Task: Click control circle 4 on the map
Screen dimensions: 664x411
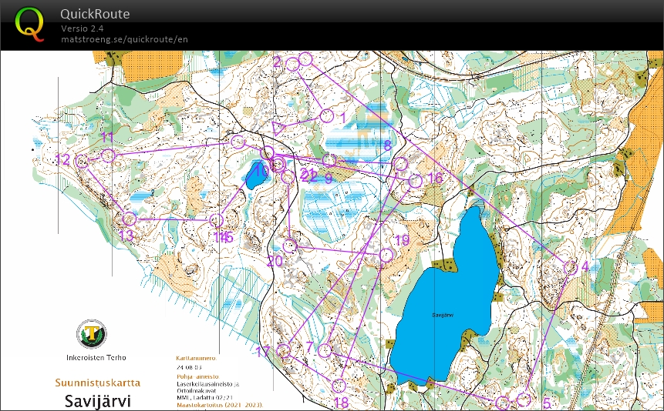Action: 571,267
